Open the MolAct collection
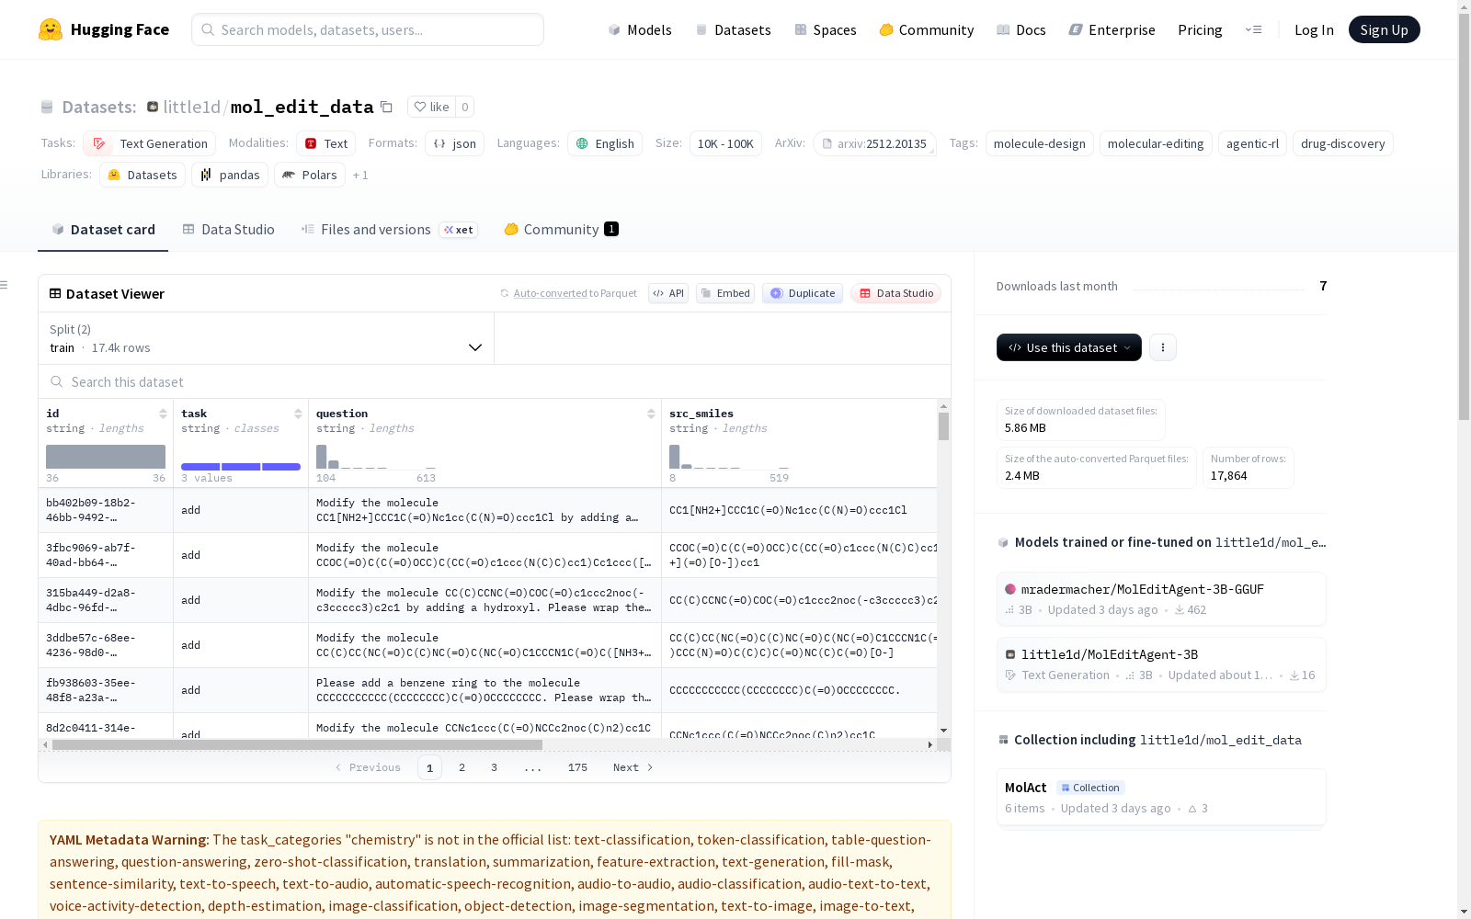 click(1161, 798)
